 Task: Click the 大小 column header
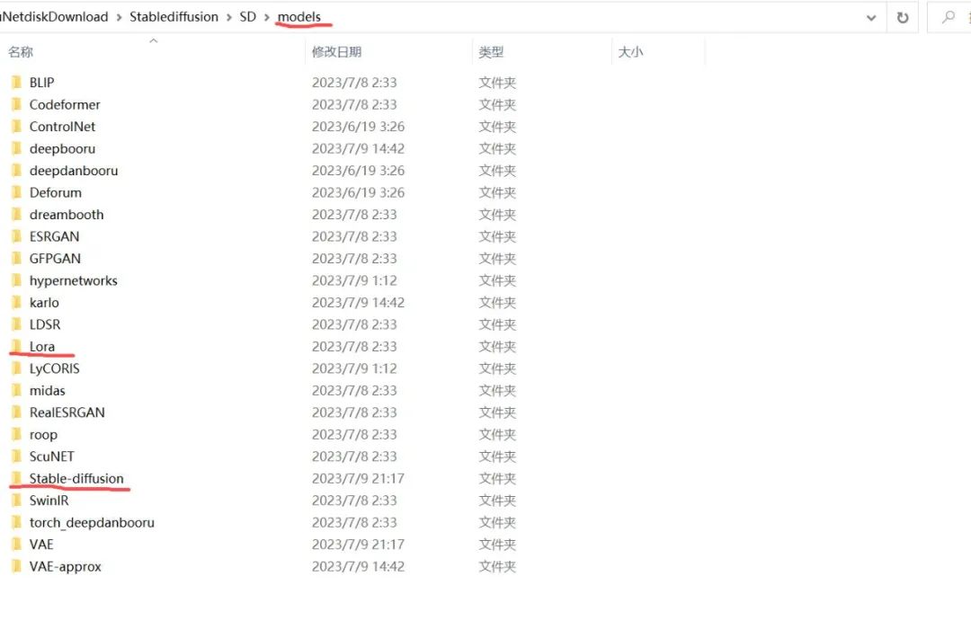631,51
